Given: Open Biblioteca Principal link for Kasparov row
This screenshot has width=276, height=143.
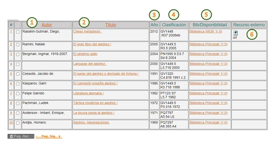Looking at the screenshot, I should [208, 83].
